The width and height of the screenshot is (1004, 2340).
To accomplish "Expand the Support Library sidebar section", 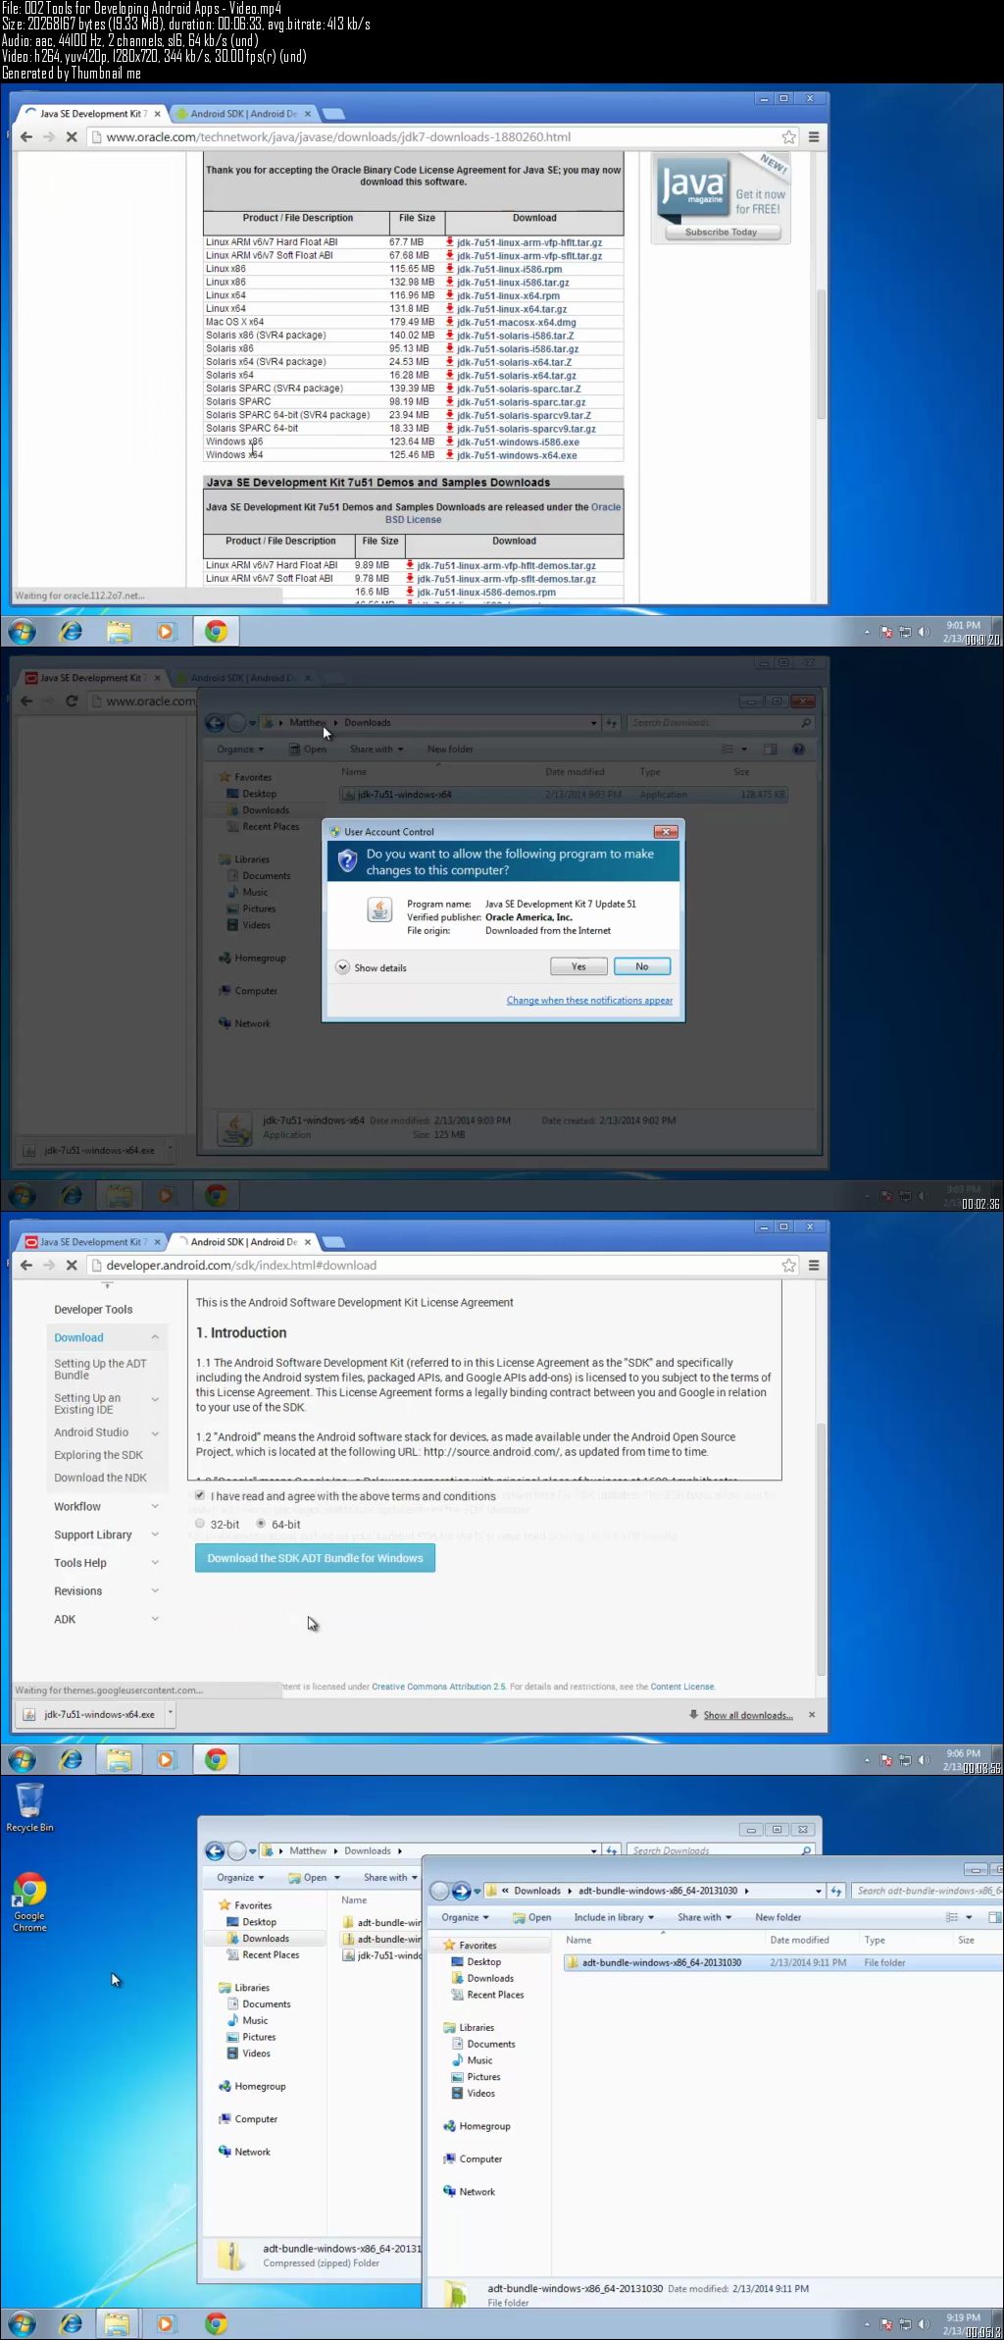I will click(106, 1534).
